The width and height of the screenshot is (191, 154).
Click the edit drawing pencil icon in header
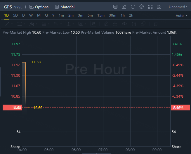tap(124, 7)
